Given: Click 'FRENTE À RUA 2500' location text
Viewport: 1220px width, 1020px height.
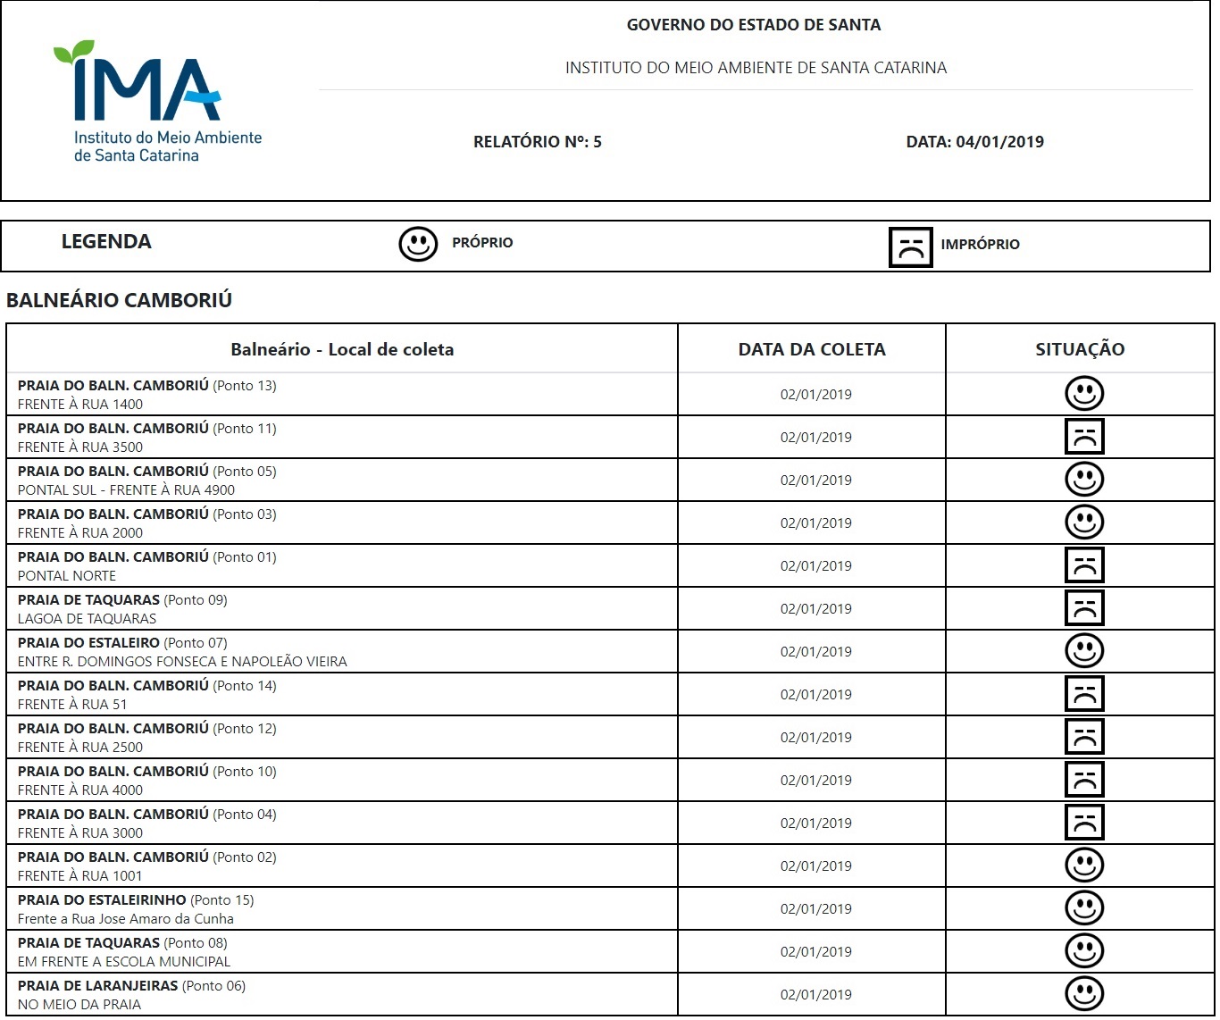Looking at the screenshot, I should [80, 747].
